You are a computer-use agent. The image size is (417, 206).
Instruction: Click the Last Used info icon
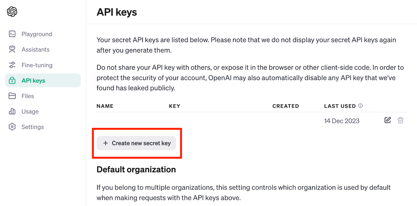[360, 106]
